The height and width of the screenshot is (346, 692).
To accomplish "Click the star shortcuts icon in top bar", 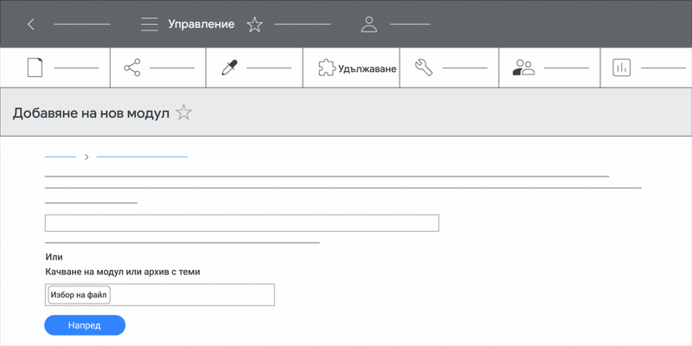I will [x=254, y=24].
